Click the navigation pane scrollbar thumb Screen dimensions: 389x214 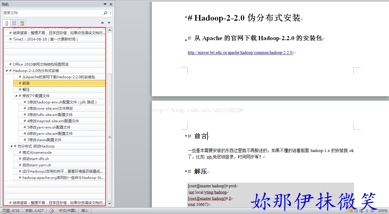109,137
